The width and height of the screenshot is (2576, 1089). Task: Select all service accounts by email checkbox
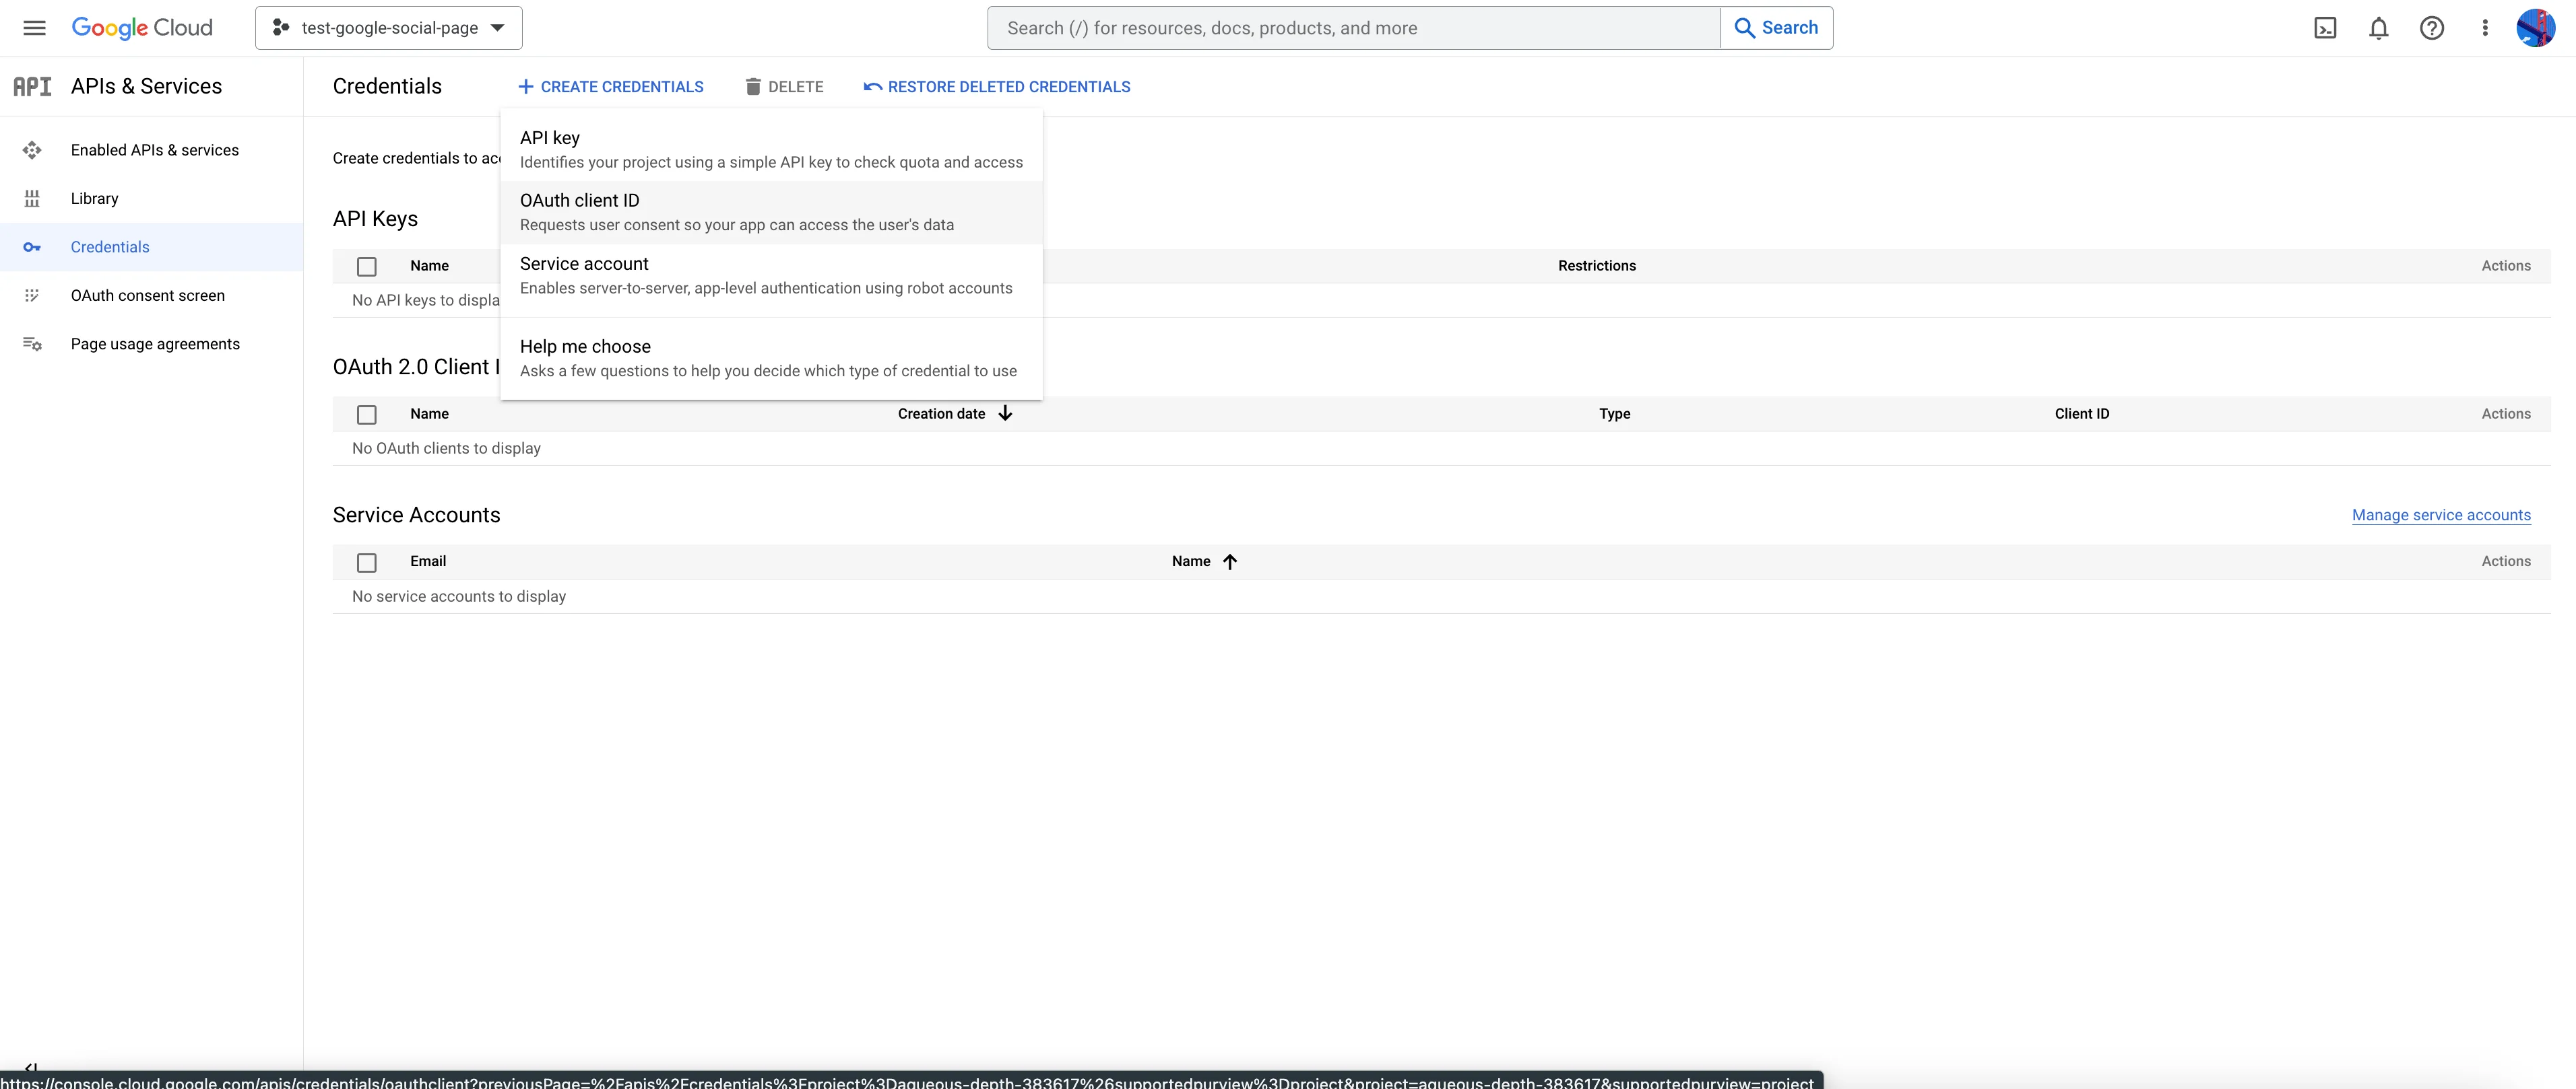[367, 561]
